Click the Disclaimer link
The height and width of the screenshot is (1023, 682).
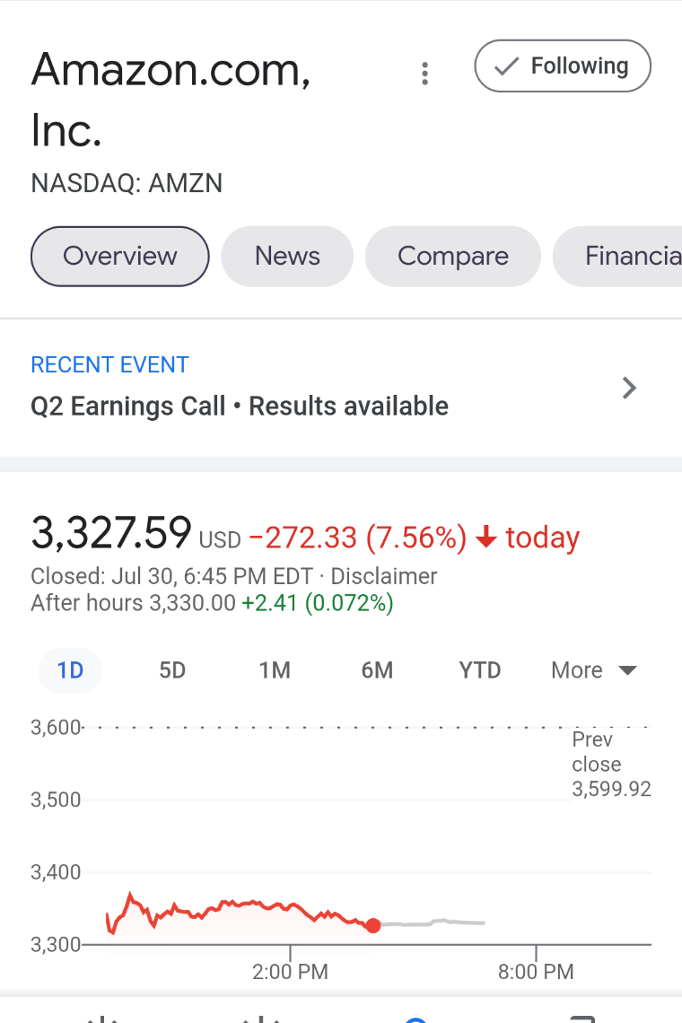(384, 576)
